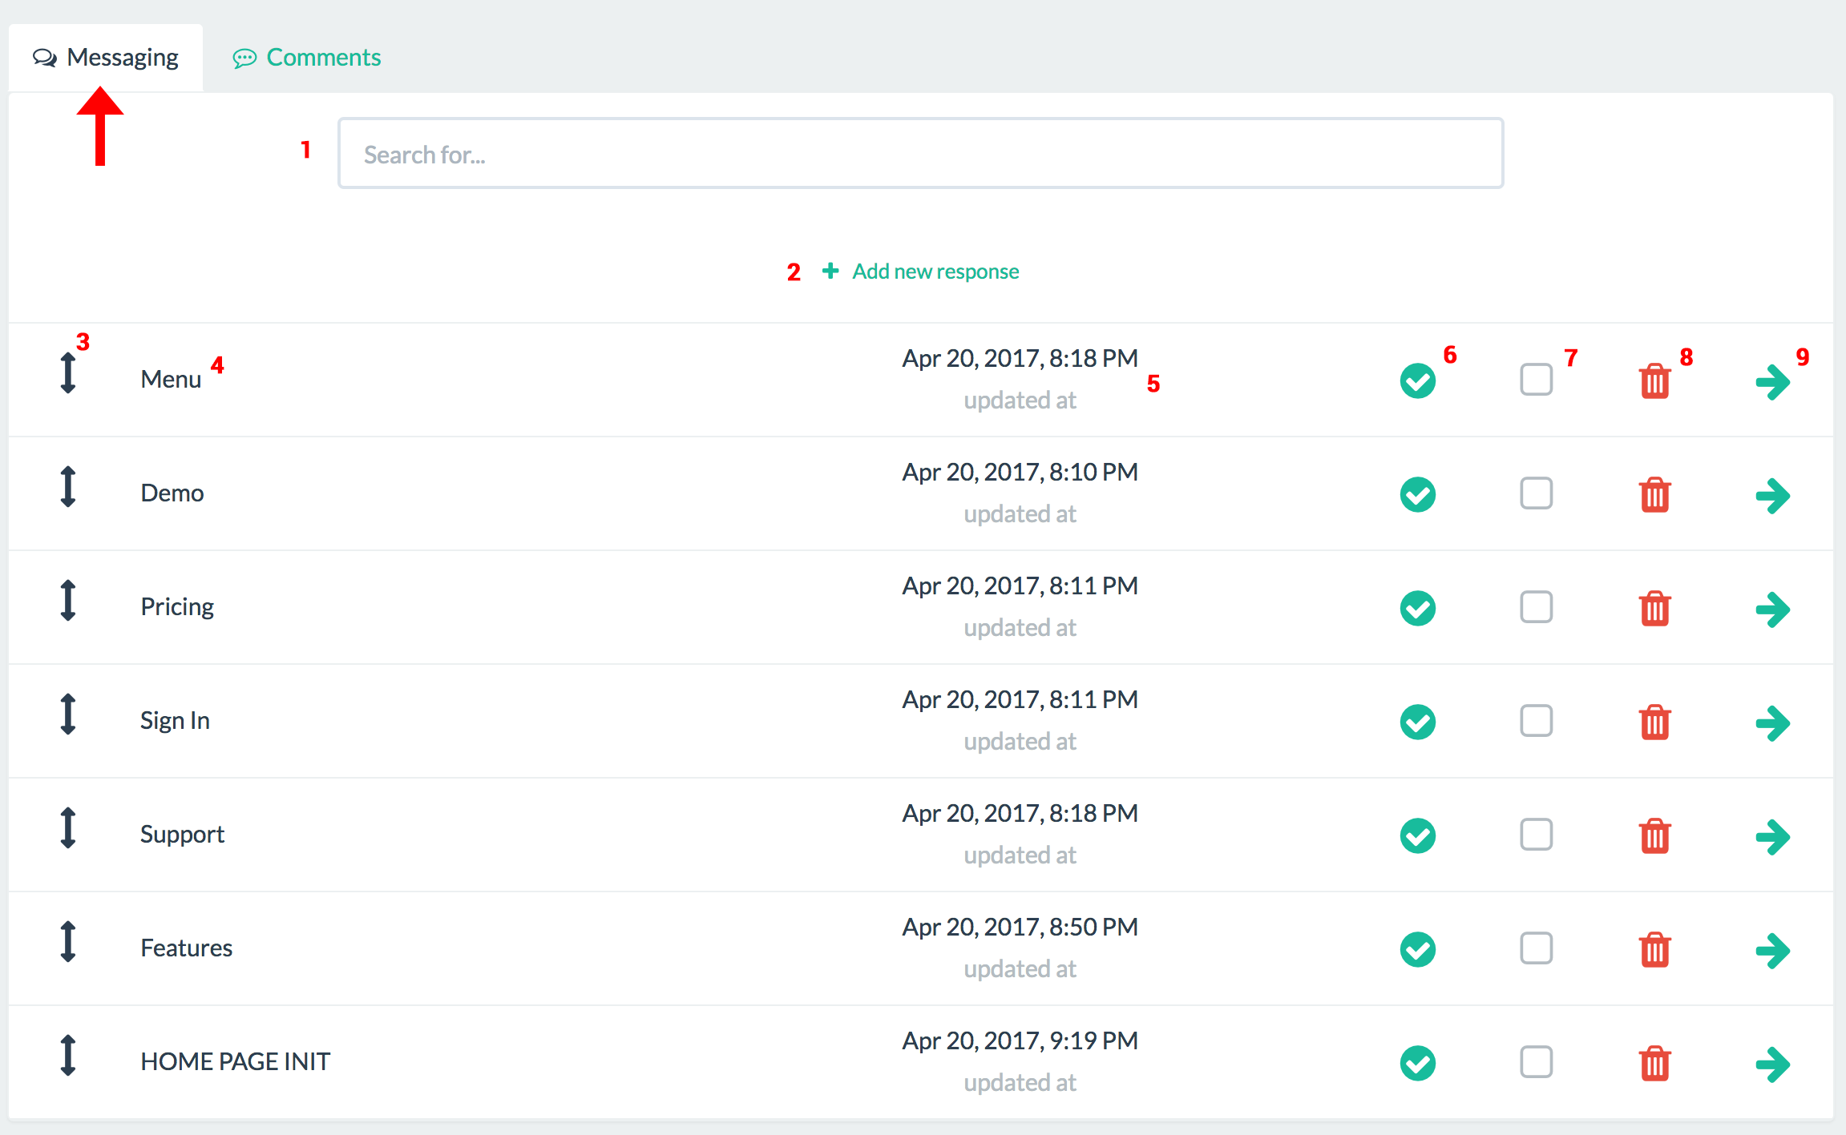Open the HOME PAGE INIT arrow
The height and width of the screenshot is (1135, 1846).
(x=1772, y=1064)
